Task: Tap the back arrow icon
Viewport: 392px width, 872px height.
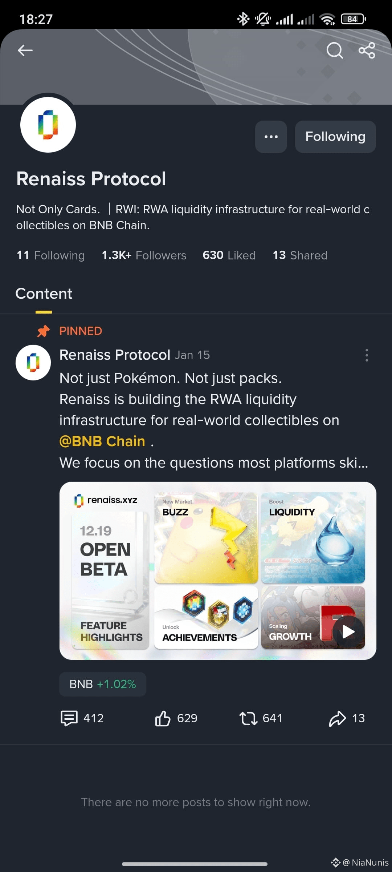Action: point(25,50)
